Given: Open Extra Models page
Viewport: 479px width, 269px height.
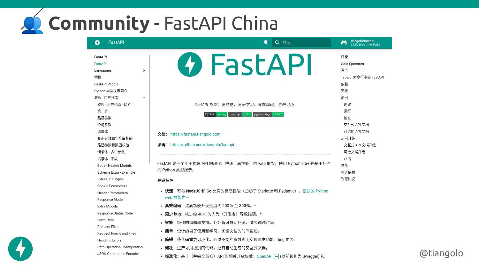Looking at the screenshot, I should click(107, 206).
